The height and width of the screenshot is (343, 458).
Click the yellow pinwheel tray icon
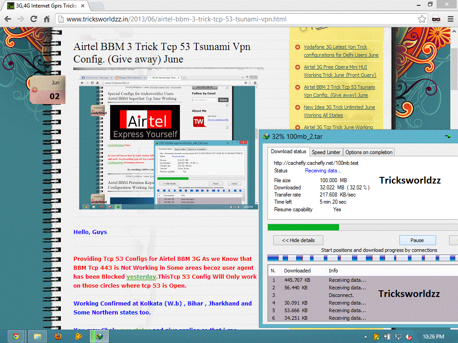pos(377,337)
